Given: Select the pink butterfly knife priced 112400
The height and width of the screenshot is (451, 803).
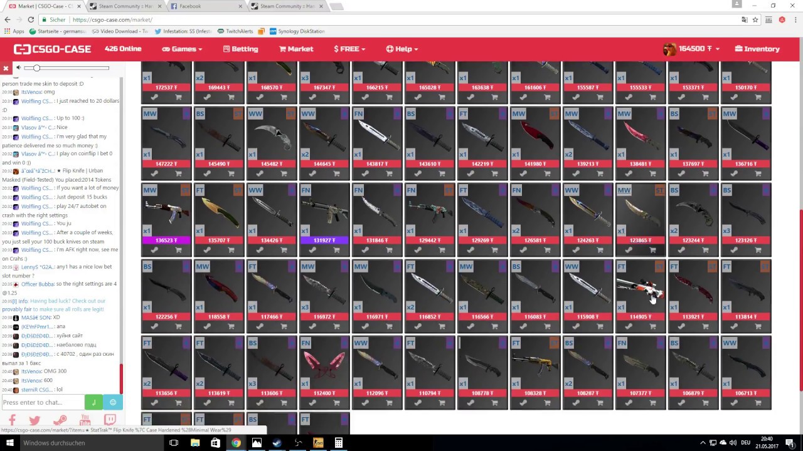Looking at the screenshot, I should point(324,364).
